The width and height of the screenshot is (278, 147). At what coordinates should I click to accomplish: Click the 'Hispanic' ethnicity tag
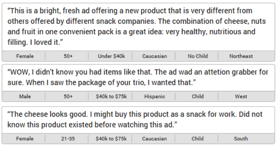click(x=154, y=97)
